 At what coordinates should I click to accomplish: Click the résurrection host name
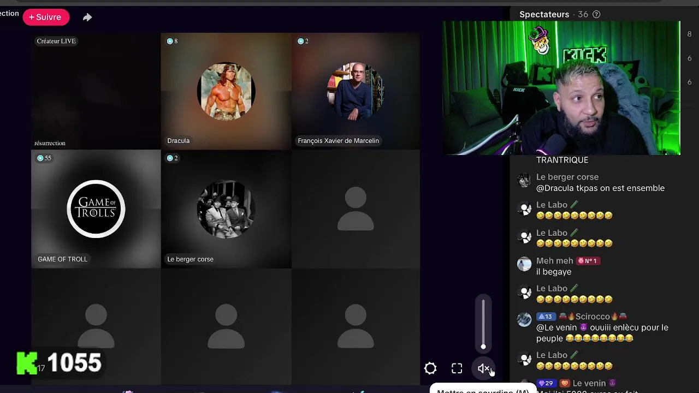click(x=50, y=143)
